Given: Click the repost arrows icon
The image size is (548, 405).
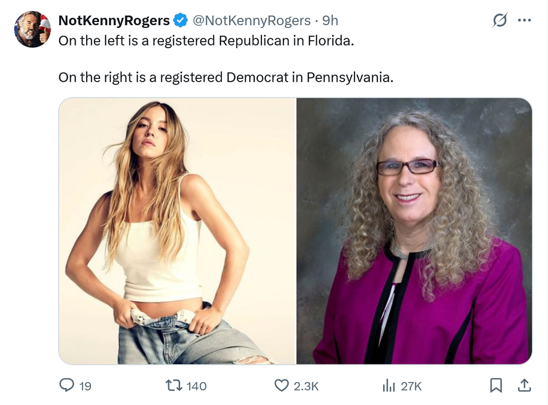Looking at the screenshot, I should tap(175, 386).
